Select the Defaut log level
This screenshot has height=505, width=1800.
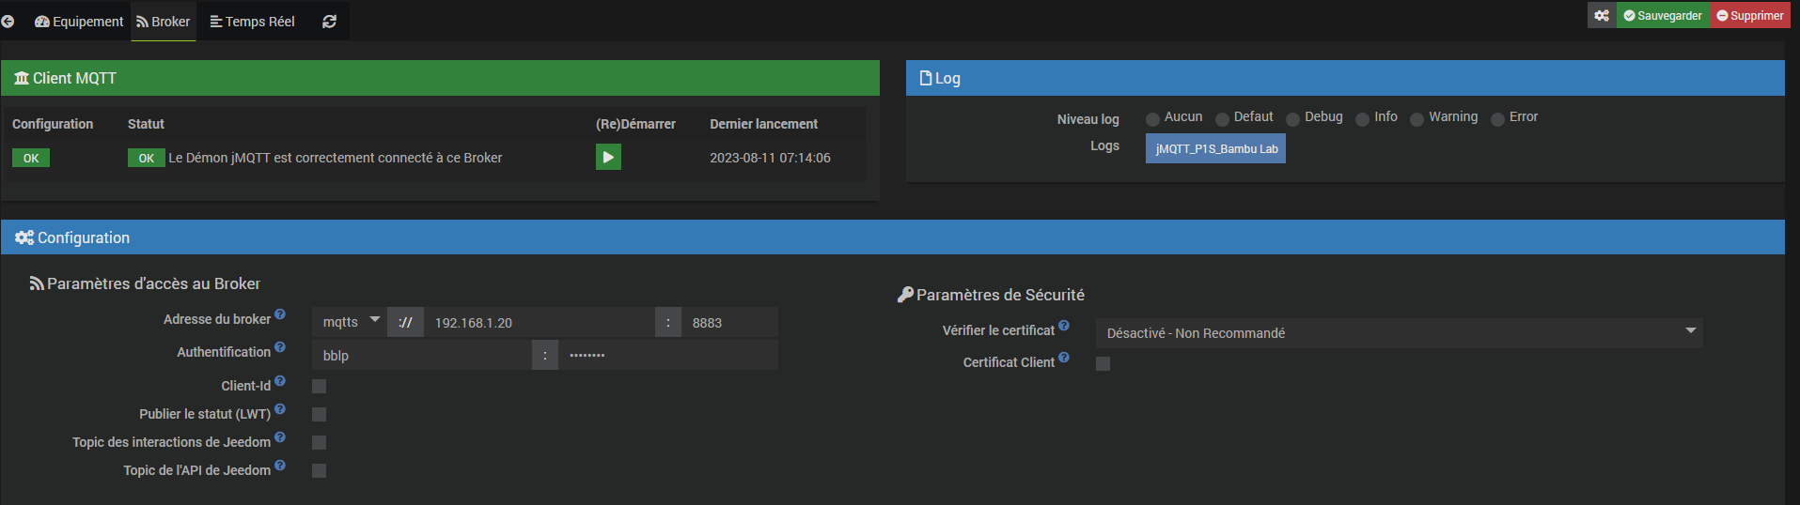[1222, 119]
